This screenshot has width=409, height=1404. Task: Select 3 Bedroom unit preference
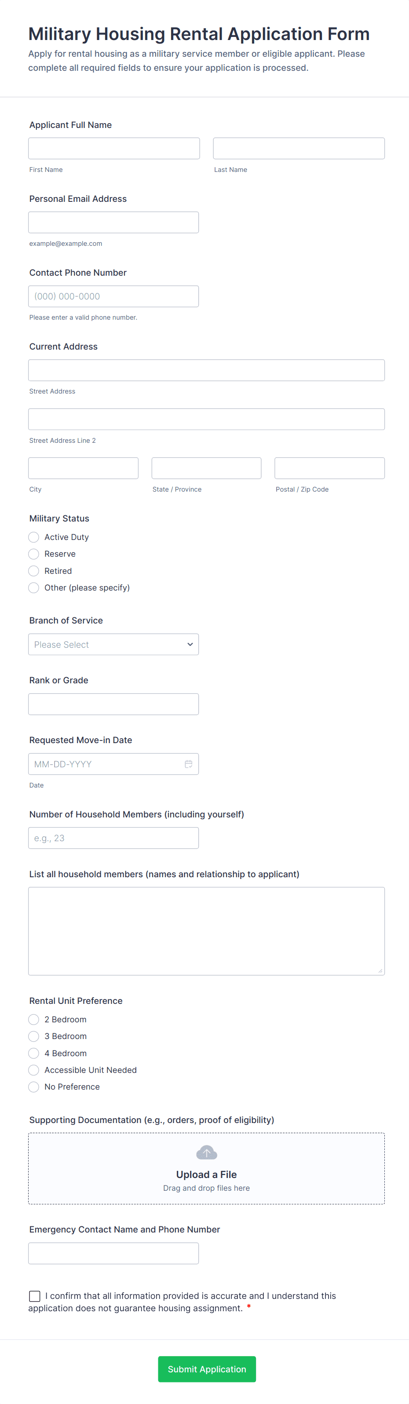click(x=34, y=1036)
